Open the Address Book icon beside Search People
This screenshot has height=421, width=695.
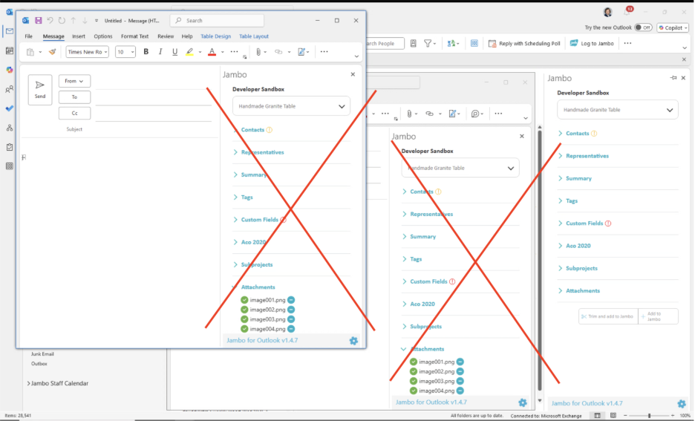413,43
